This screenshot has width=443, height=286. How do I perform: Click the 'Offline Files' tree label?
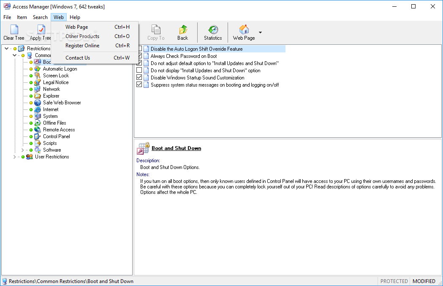54,123
